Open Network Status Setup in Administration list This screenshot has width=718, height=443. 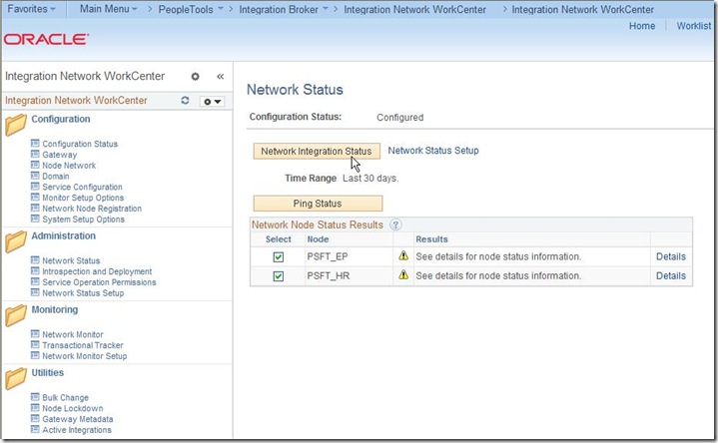(83, 293)
